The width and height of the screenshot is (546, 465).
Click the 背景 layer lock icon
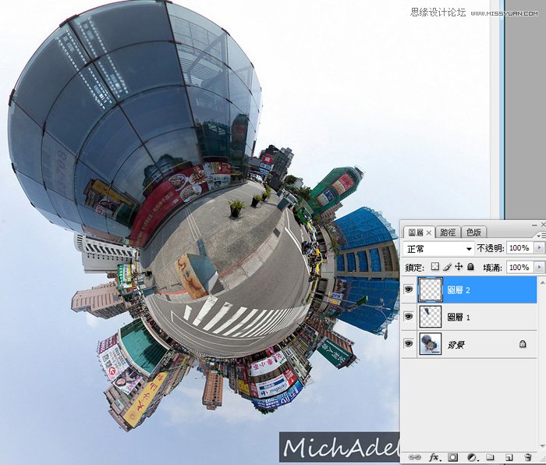[x=523, y=344]
